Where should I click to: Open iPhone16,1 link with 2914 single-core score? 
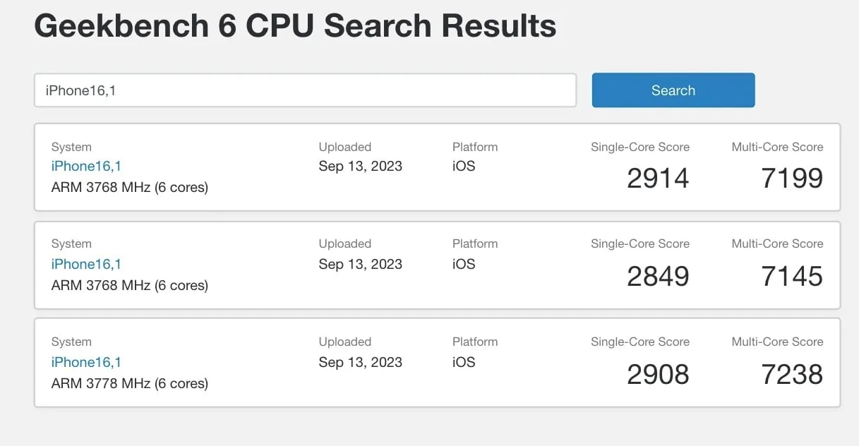click(x=86, y=167)
